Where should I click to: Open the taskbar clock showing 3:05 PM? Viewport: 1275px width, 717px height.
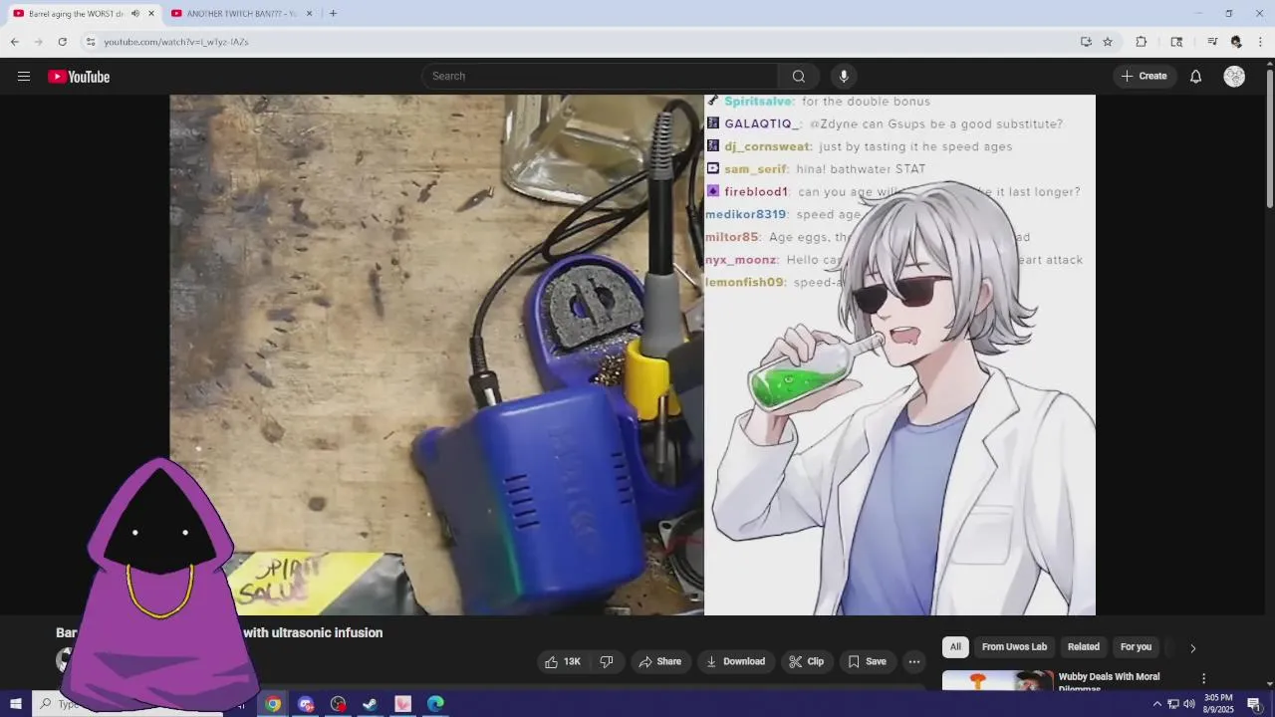tap(1218, 704)
